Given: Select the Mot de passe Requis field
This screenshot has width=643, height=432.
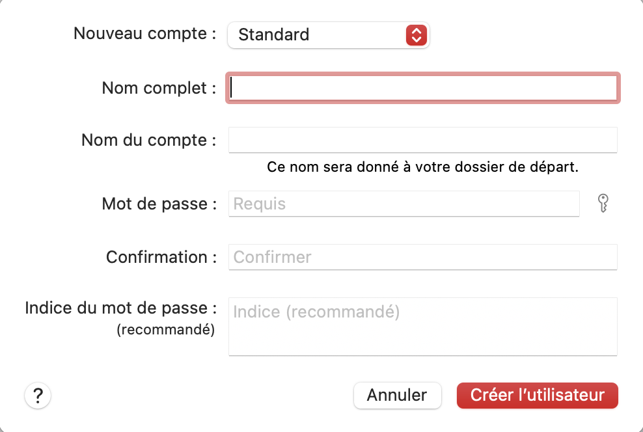Looking at the screenshot, I should [x=404, y=204].
